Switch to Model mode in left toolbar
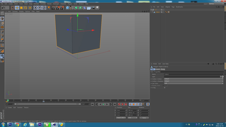226x127 pixels. (2, 19)
